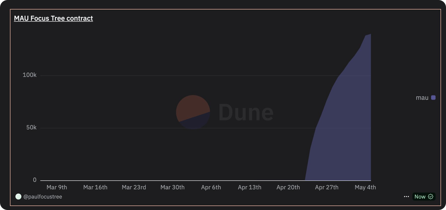Open the three-dot options menu
Image resolution: width=446 pixels, height=210 pixels.
click(406, 197)
